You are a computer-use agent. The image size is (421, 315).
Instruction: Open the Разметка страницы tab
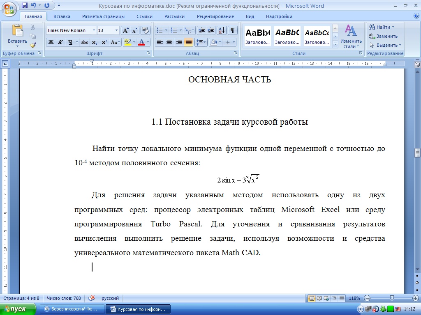[x=103, y=16]
